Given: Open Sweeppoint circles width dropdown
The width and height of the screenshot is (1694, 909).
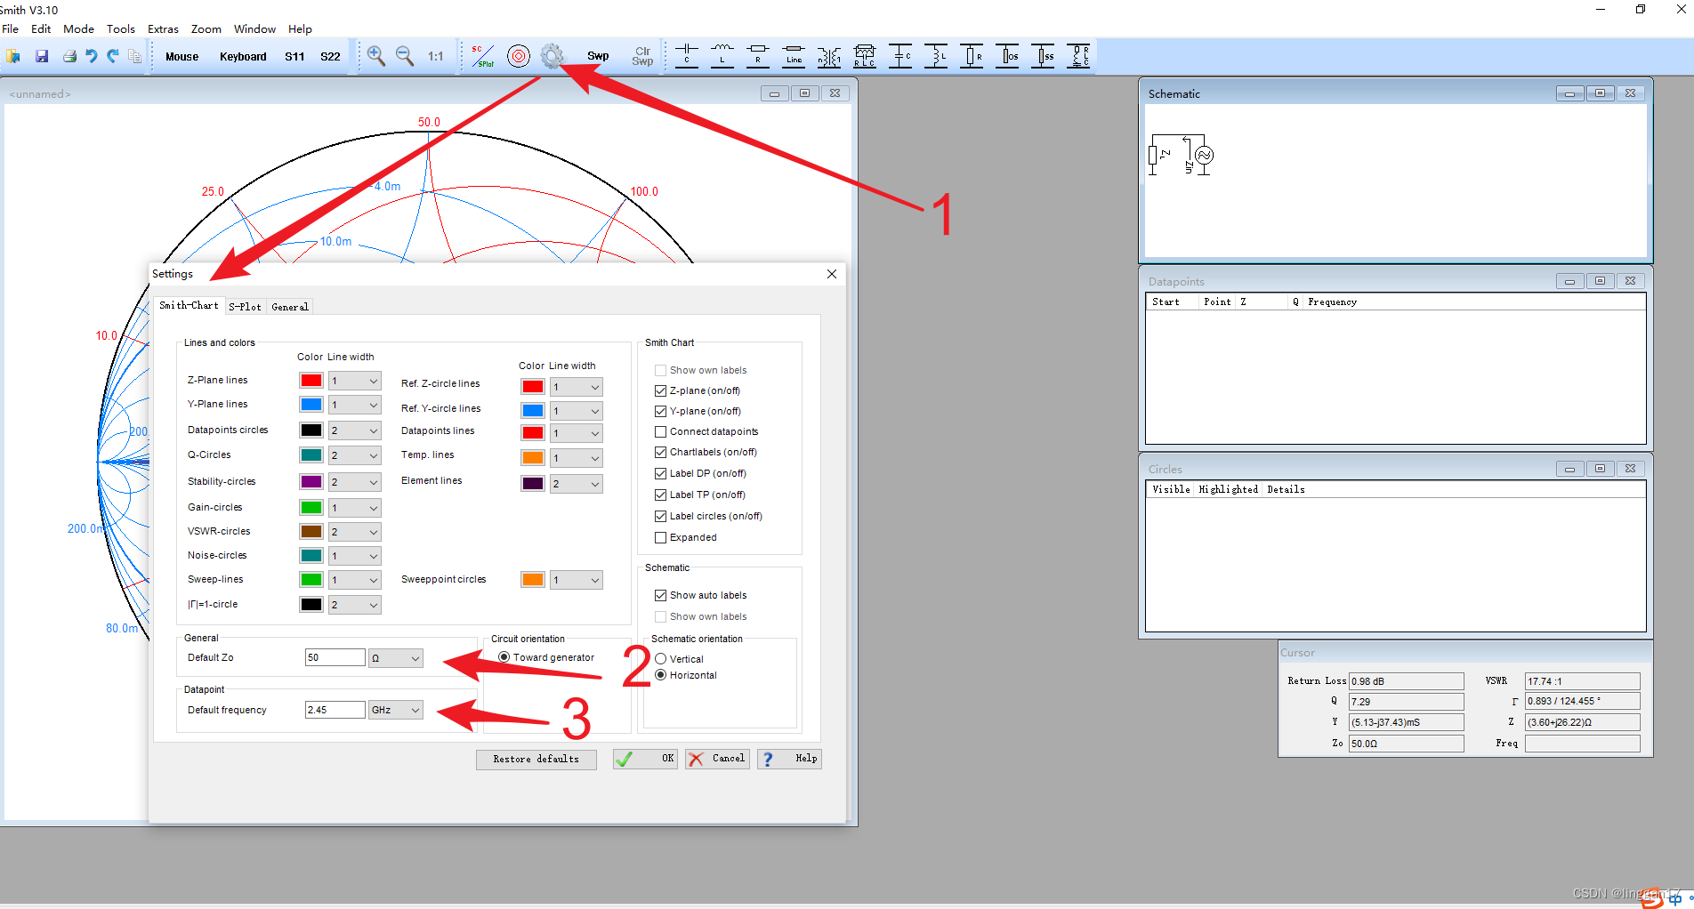Looking at the screenshot, I should [x=577, y=580].
